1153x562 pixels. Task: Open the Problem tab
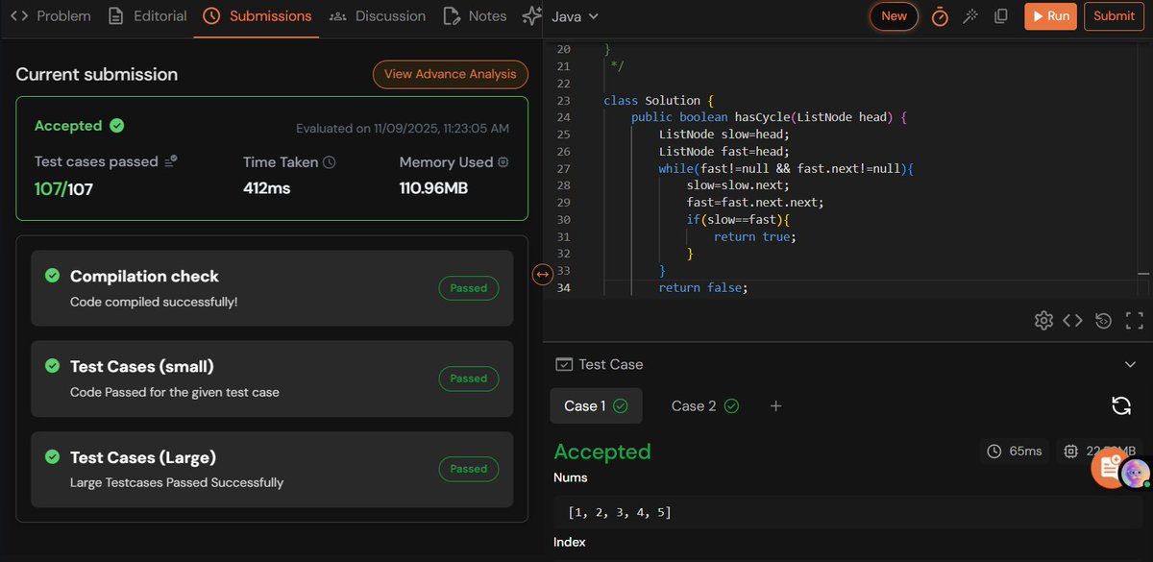[50, 16]
